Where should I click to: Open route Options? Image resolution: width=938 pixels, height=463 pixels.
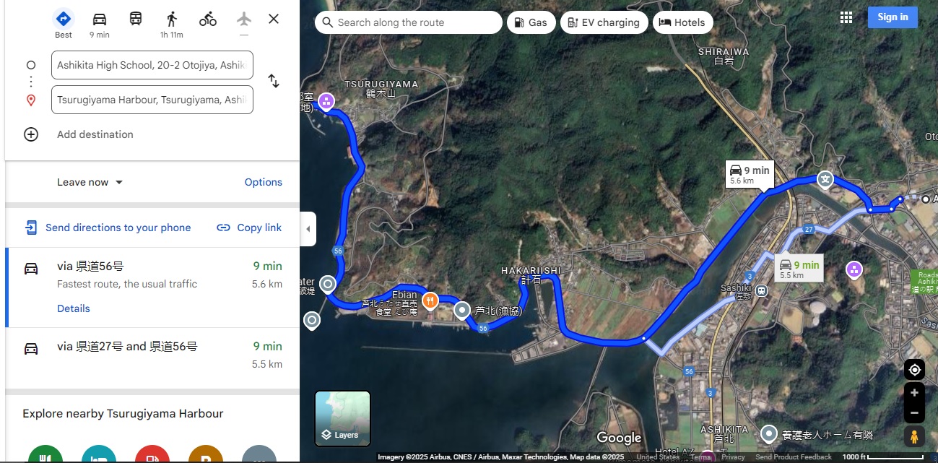coord(263,182)
